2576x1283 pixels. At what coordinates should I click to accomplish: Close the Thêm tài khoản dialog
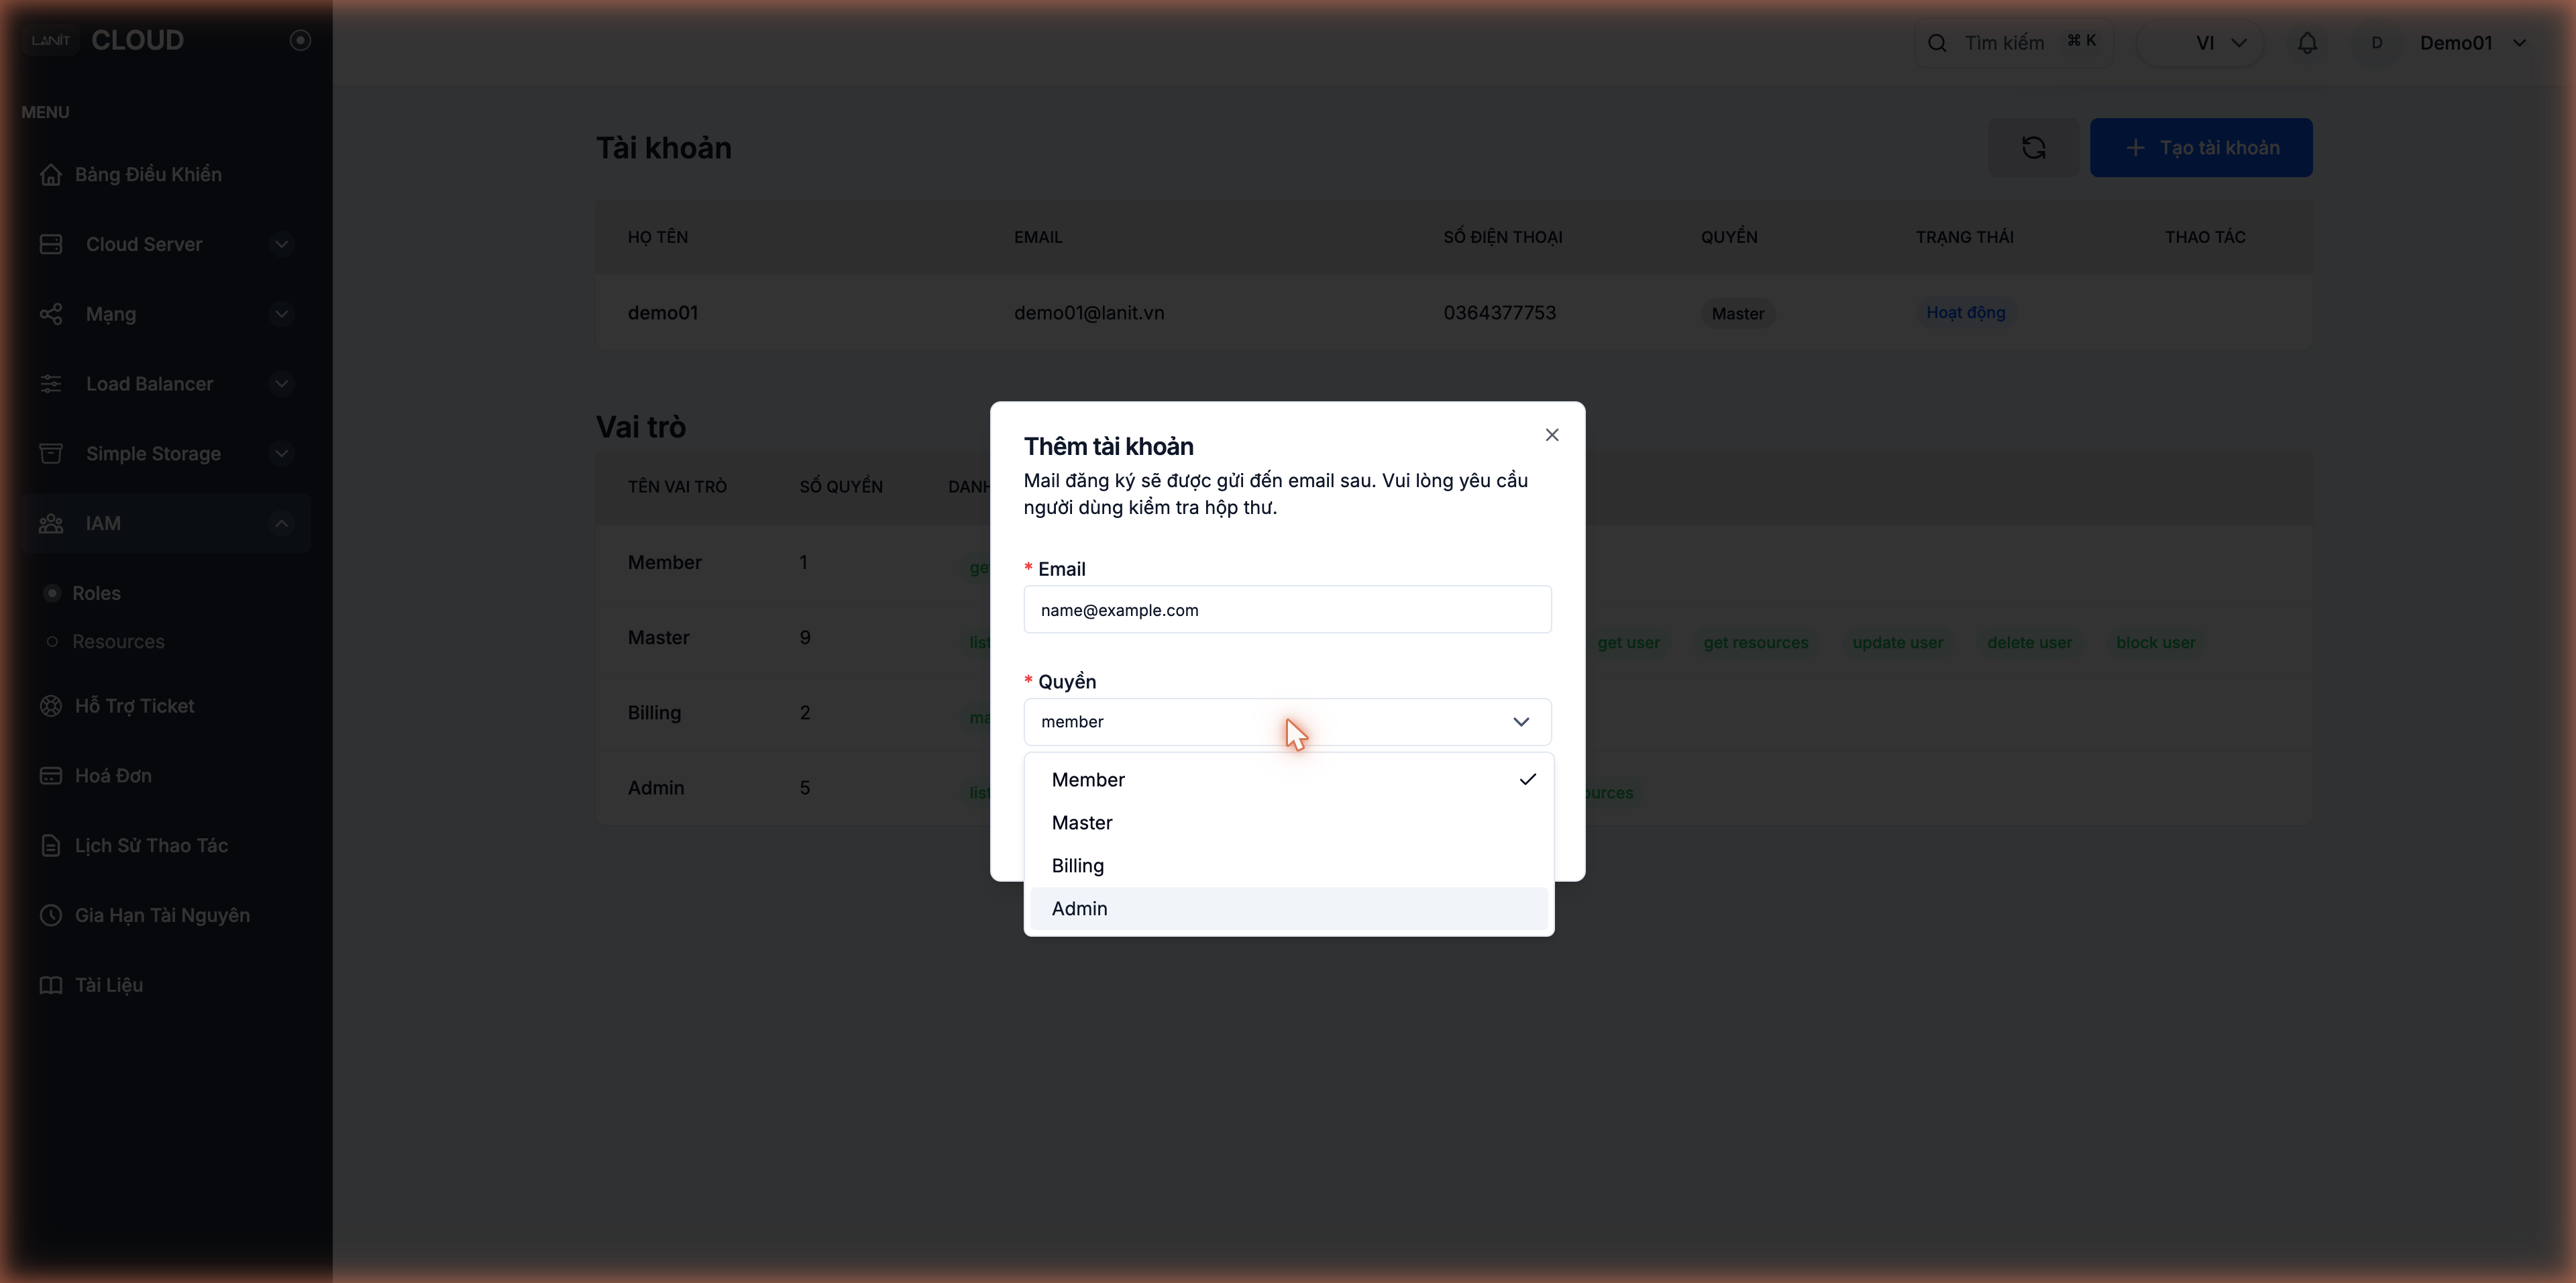(1552, 435)
